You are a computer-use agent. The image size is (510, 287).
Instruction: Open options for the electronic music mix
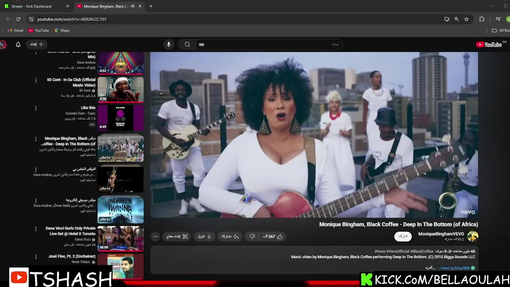pyautogui.click(x=35, y=201)
